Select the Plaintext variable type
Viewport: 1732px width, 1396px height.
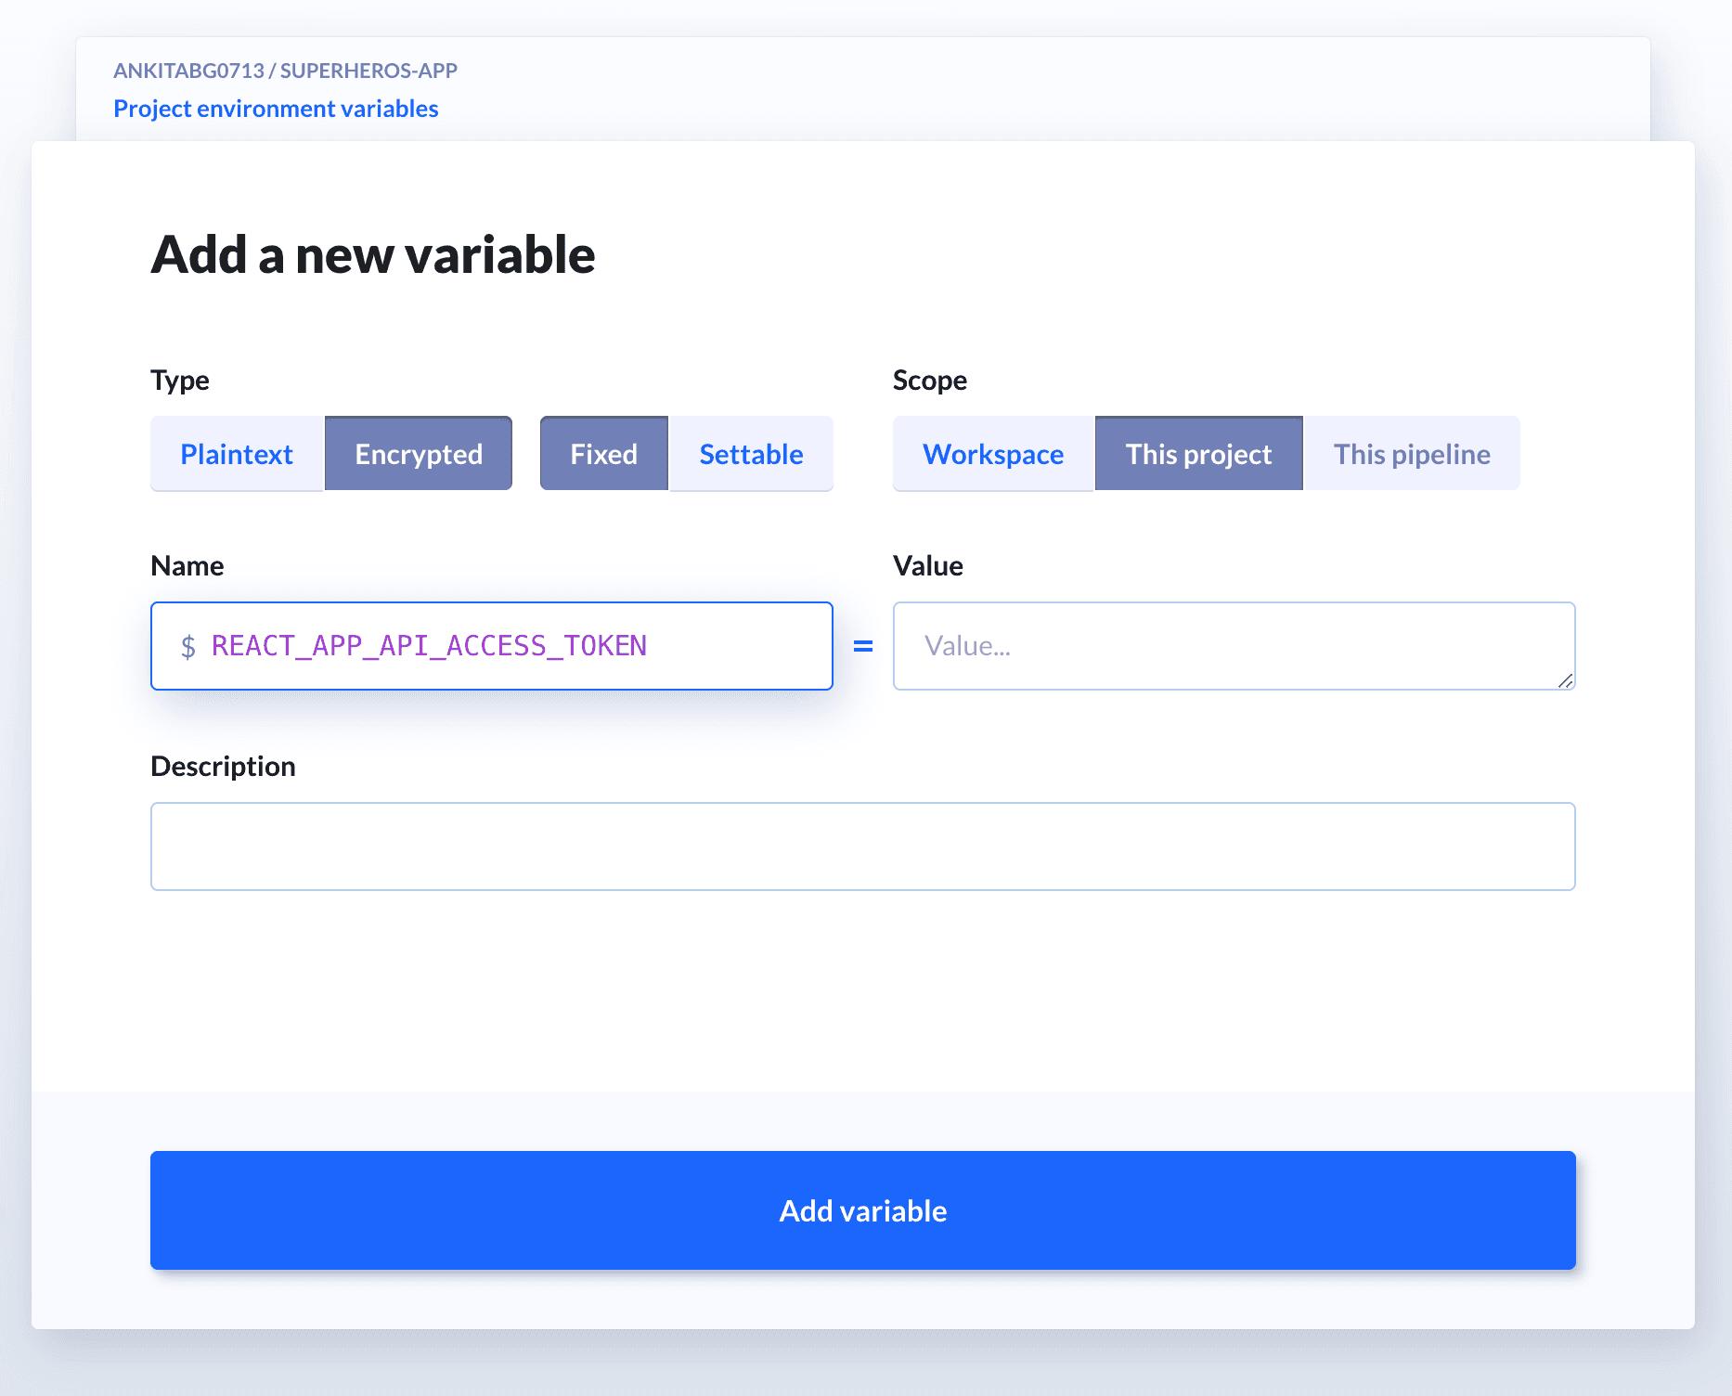[237, 454]
